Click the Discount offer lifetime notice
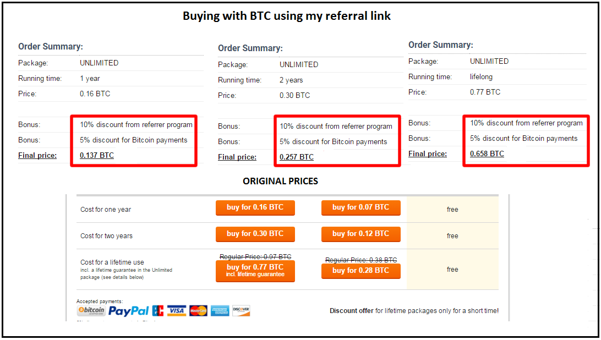Viewport: 601px width, 340px height. pyautogui.click(x=414, y=311)
